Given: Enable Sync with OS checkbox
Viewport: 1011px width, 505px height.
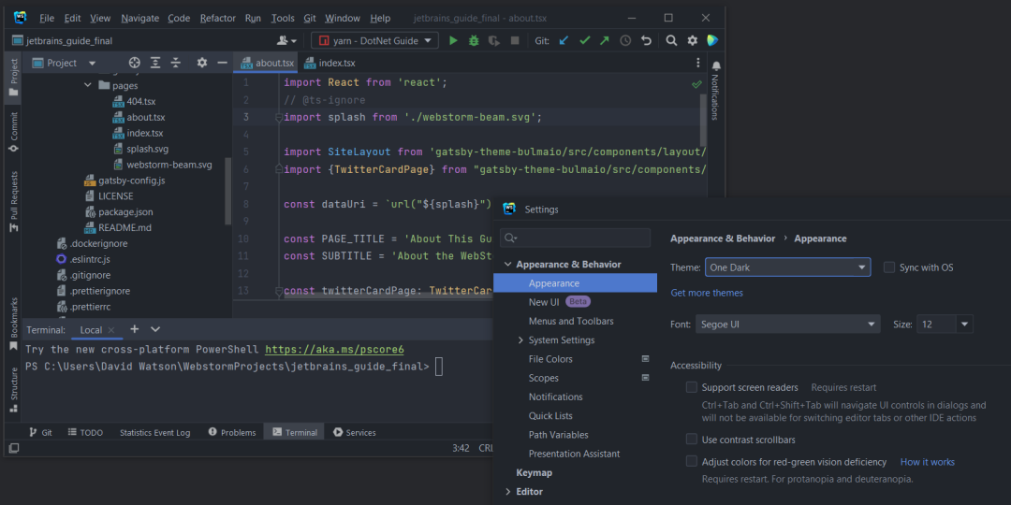Looking at the screenshot, I should [x=889, y=267].
